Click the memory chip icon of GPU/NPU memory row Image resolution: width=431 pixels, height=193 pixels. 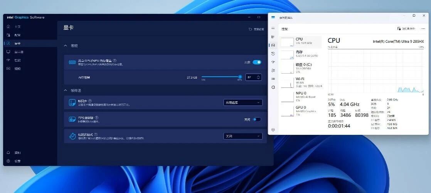click(x=72, y=62)
